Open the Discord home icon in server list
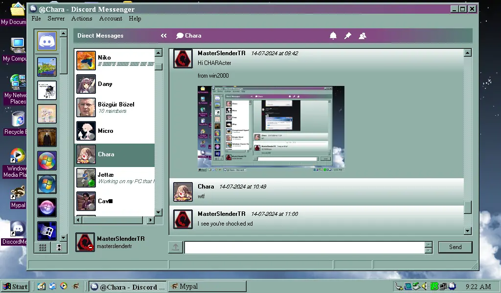This screenshot has height=293, width=501. (47, 41)
